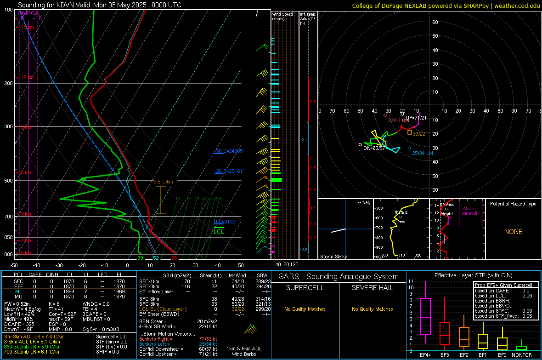Click the weather.cod.edu NEXLAB credit text
542x360 pixels.
[446, 6]
